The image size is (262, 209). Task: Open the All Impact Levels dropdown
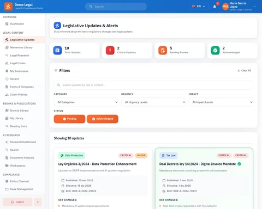[x=221, y=102]
